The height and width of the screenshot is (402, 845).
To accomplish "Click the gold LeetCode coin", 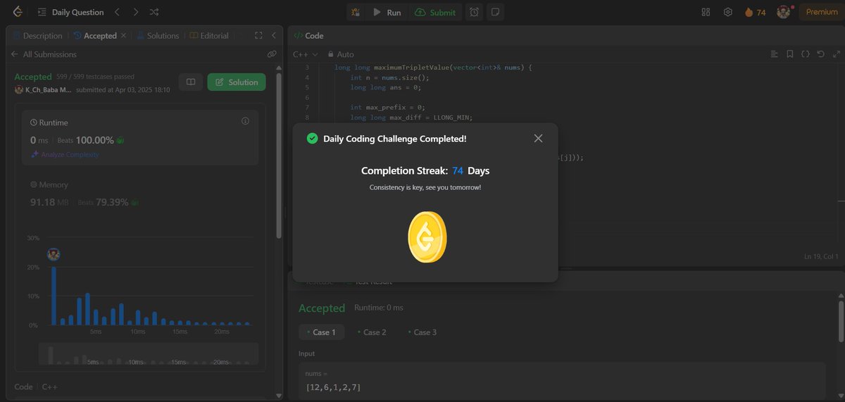I will pos(426,237).
